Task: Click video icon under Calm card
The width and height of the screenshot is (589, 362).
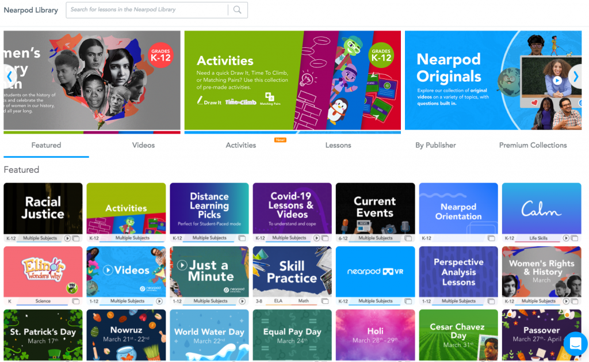Action: 566,238
